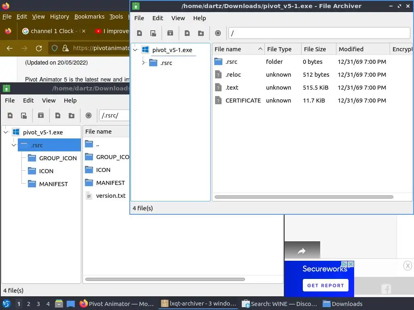The width and height of the screenshot is (414, 310).
Task: Click Add files icon in back archiver window
Action: point(58,115)
